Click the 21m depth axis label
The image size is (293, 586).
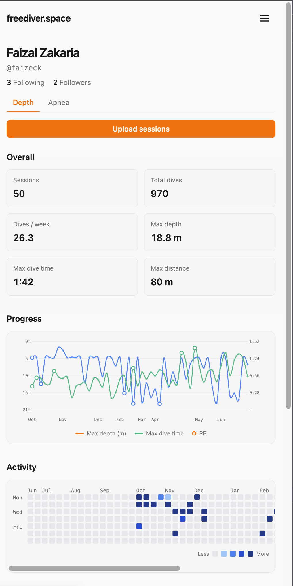coord(27,410)
